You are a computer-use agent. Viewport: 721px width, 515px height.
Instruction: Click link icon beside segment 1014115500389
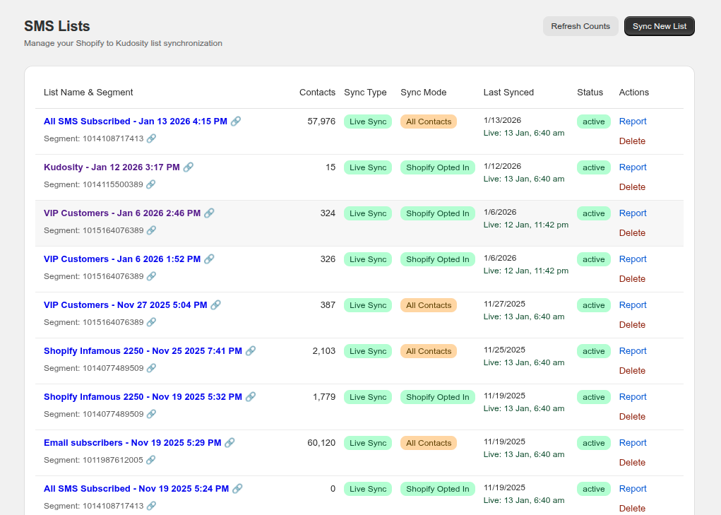coord(151,184)
